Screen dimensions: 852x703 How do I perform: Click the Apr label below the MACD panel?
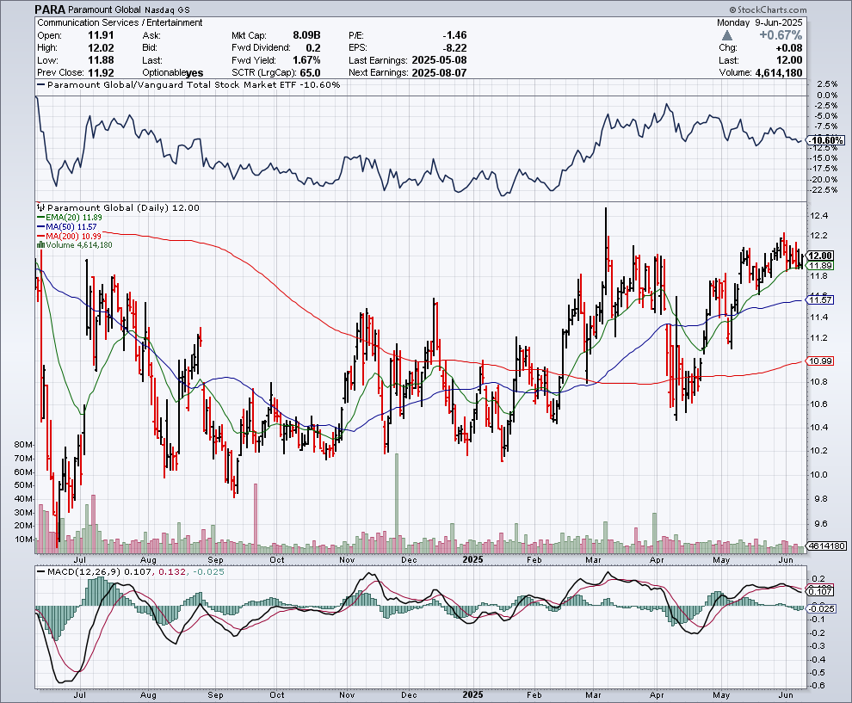pyautogui.click(x=657, y=695)
